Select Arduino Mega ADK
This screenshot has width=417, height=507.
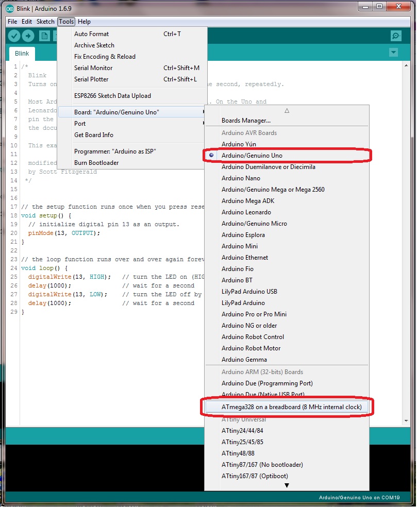(x=287, y=201)
